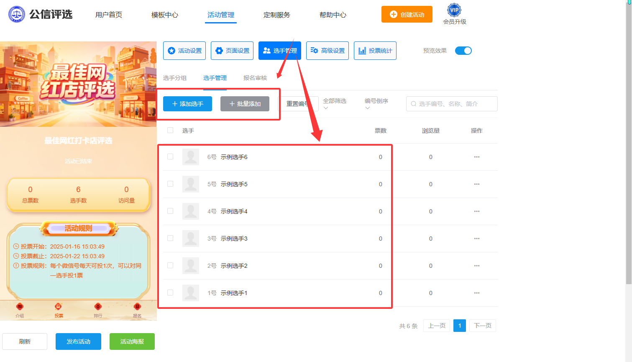Viewport: 632px width, 362px height.
Task: Click the green 活动海报 button
Action: coord(132,341)
